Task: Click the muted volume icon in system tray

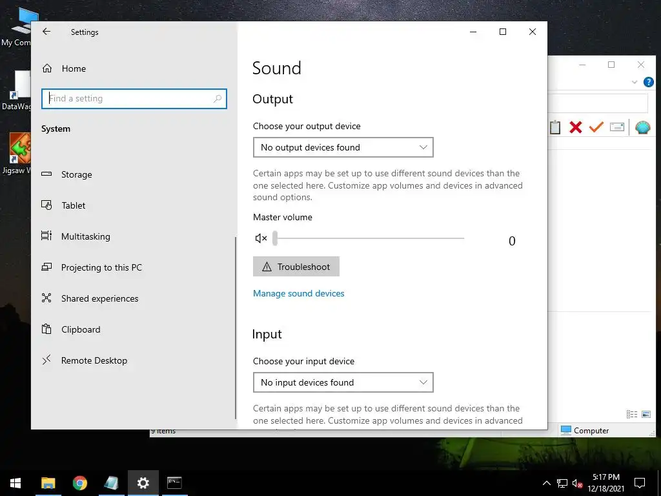Action: pyautogui.click(x=577, y=483)
